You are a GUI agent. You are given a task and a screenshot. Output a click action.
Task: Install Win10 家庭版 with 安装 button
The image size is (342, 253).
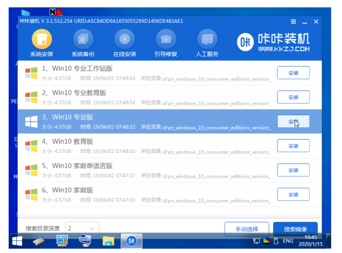(x=293, y=194)
